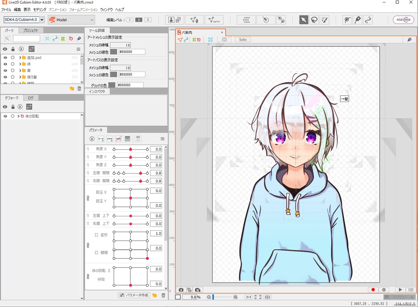Choose the lasso selection tool
The height and width of the screenshot is (307, 418).
314,20
